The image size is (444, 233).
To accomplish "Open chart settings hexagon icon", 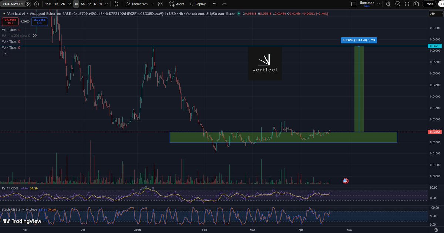I will pyautogui.click(x=398, y=4).
